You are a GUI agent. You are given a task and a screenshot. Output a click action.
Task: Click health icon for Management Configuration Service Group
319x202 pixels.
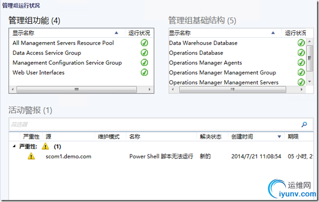[144, 62]
